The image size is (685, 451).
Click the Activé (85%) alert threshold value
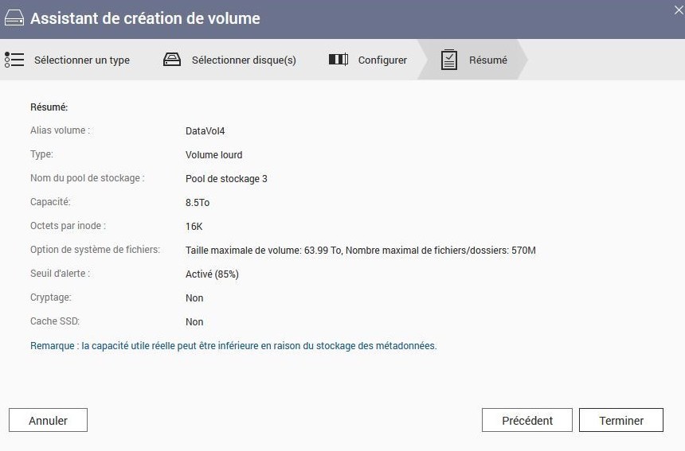pyautogui.click(x=212, y=274)
